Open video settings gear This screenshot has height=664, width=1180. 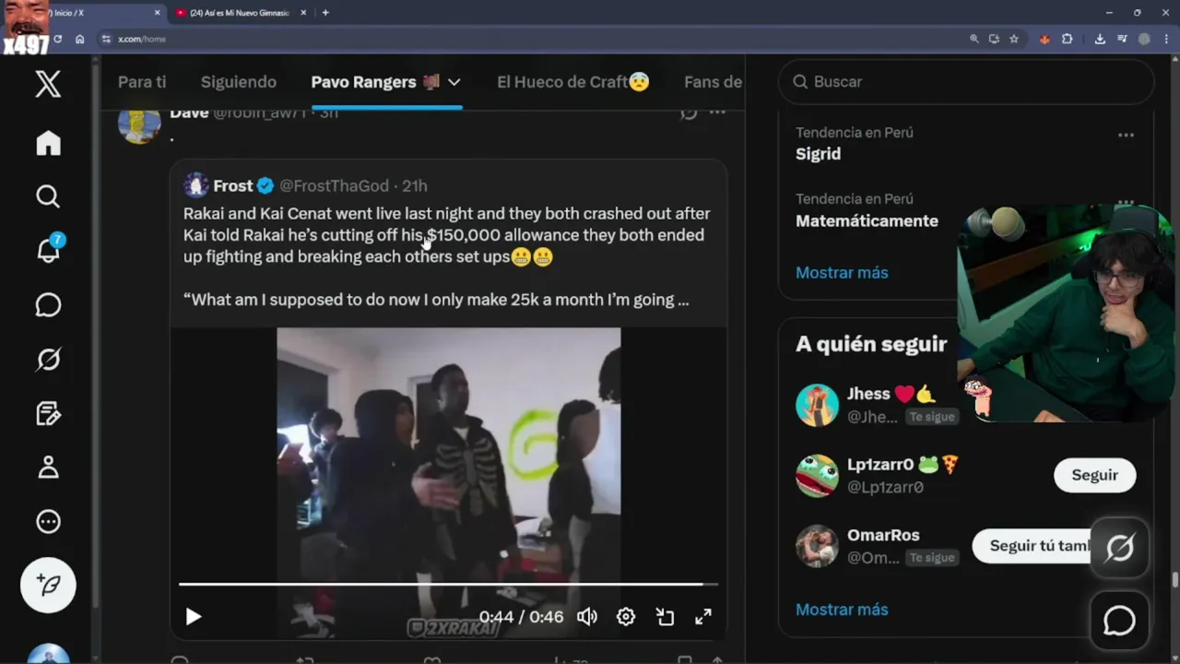pyautogui.click(x=626, y=617)
